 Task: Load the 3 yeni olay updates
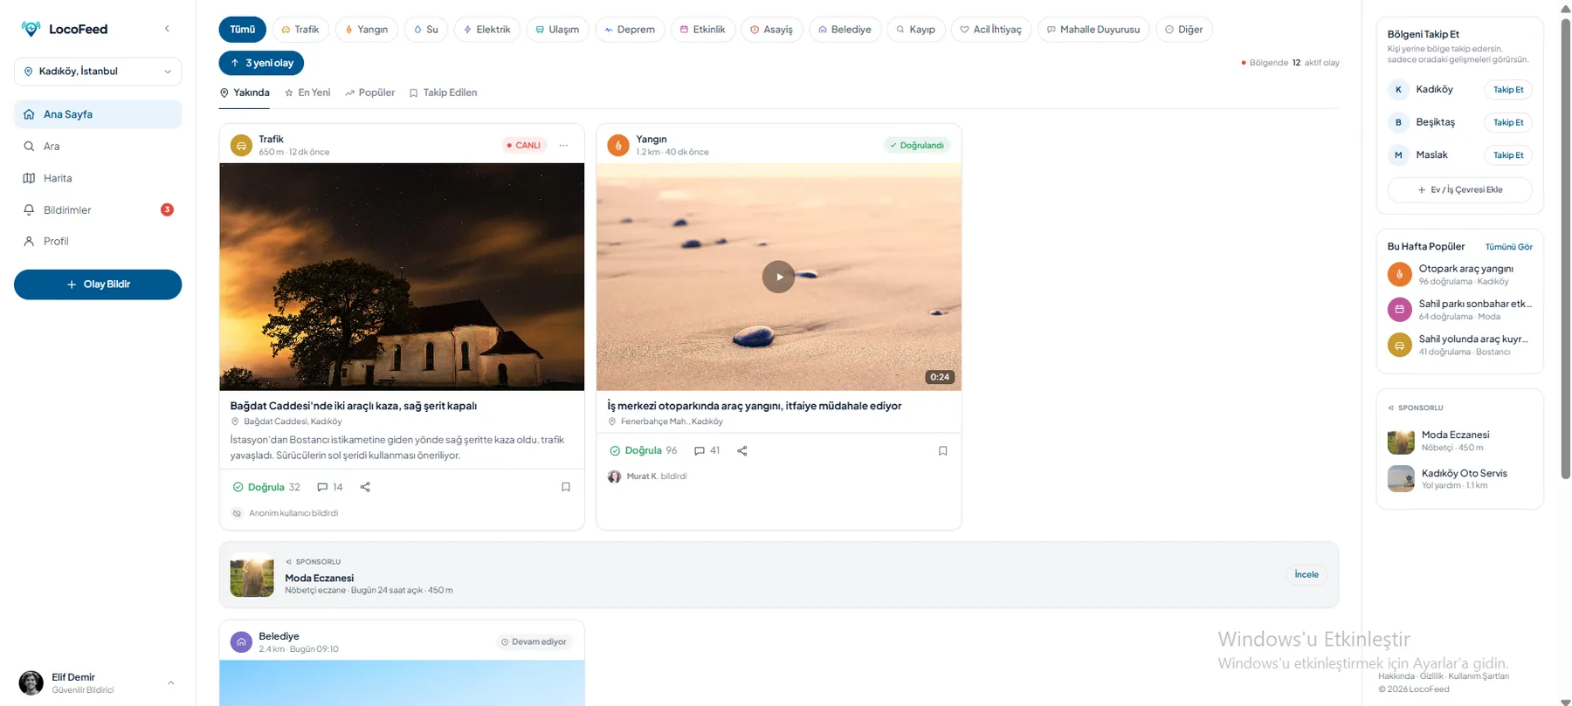click(261, 63)
